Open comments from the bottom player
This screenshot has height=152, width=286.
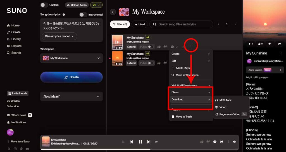(215, 142)
